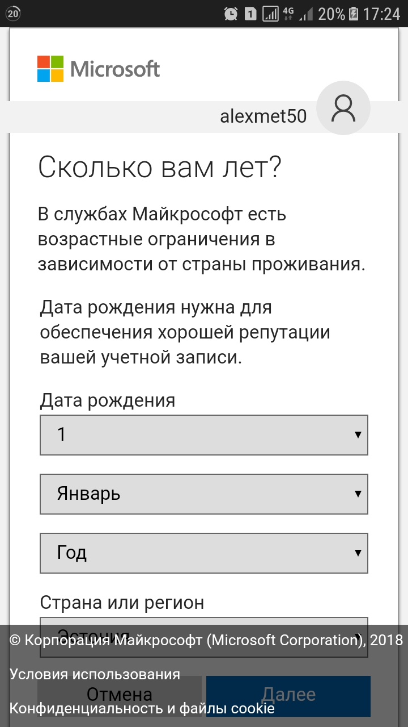Tap the signal strength bars icon
This screenshot has width=408, height=727.
pyautogui.click(x=271, y=14)
